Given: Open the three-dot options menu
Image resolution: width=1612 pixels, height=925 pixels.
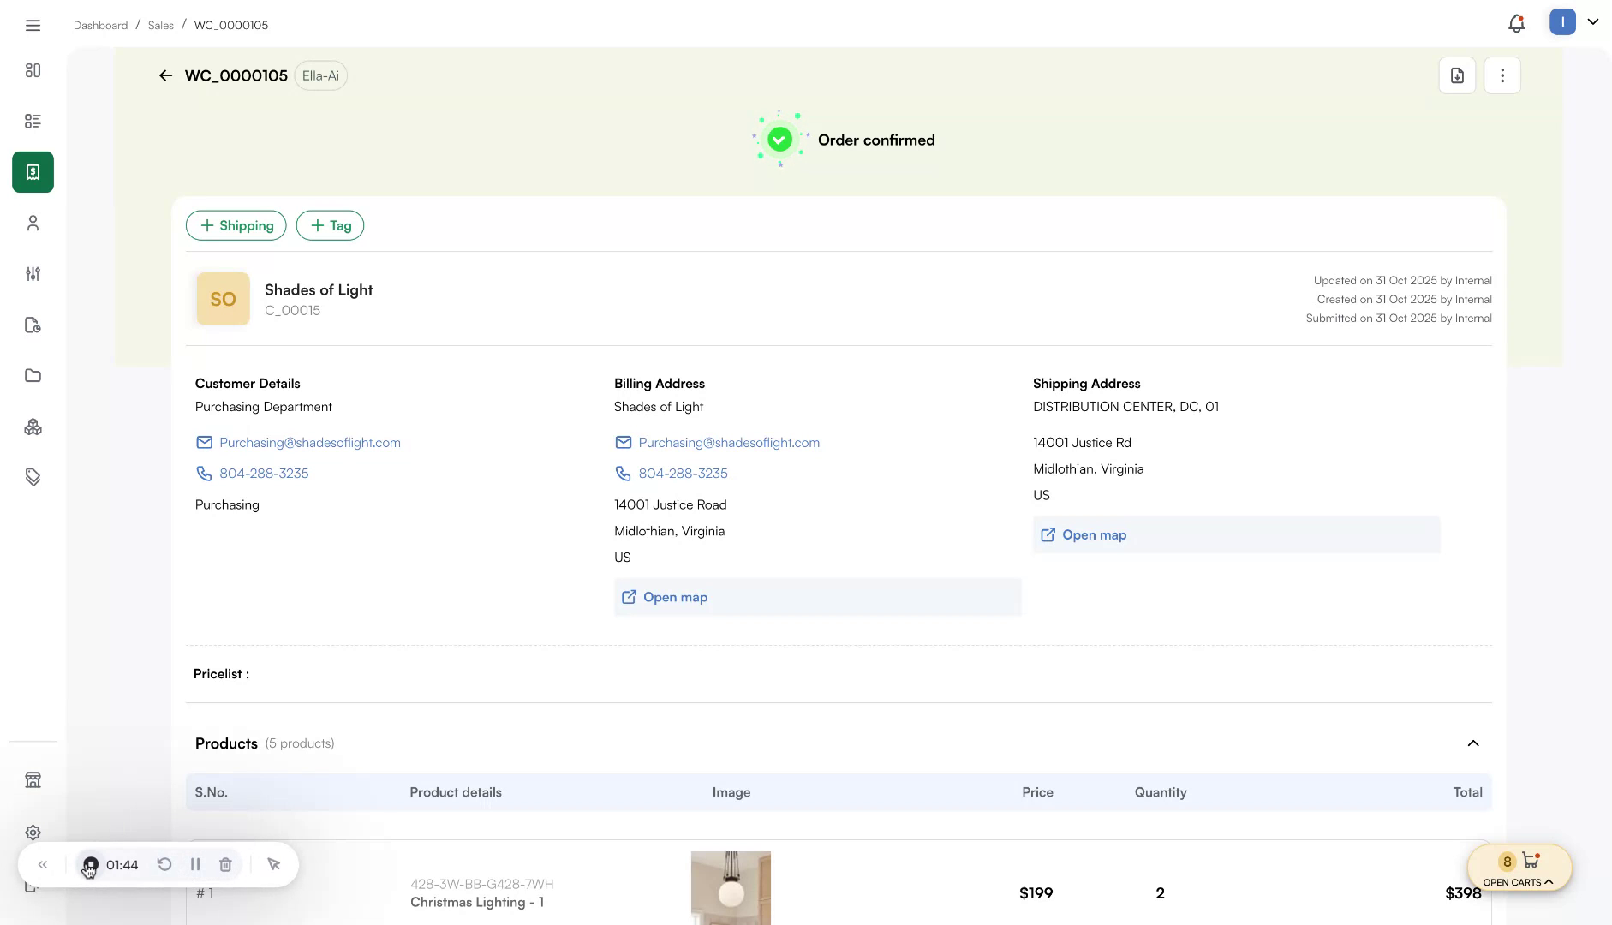Looking at the screenshot, I should (x=1501, y=75).
